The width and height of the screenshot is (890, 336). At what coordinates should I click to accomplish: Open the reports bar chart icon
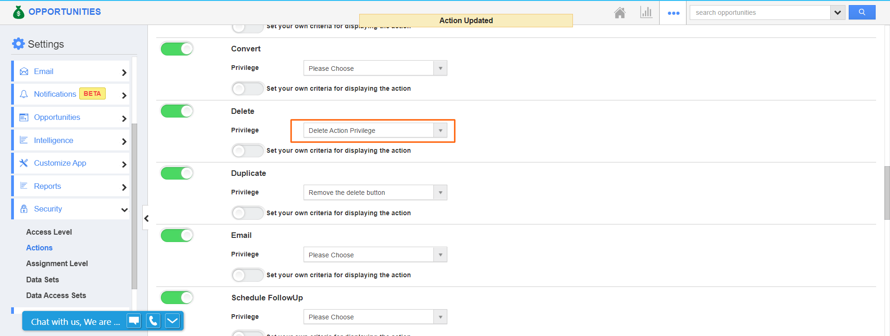pyautogui.click(x=646, y=12)
